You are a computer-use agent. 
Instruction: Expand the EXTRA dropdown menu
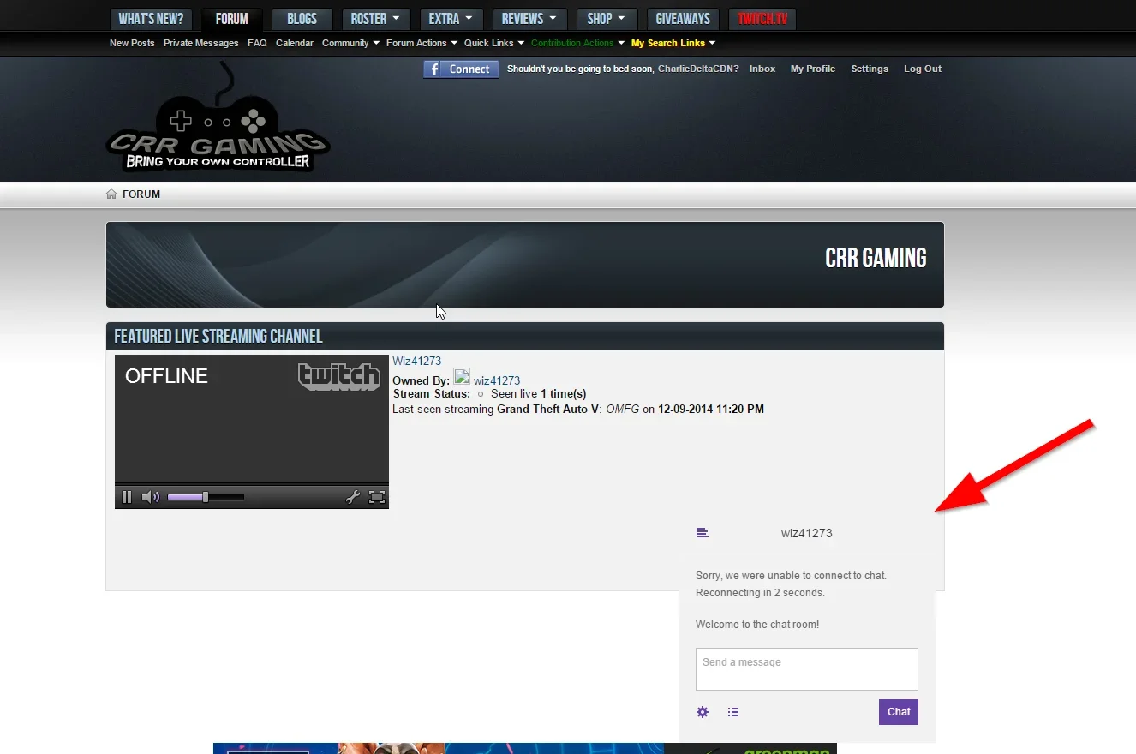pos(451,19)
